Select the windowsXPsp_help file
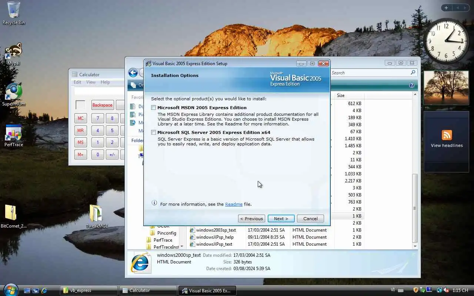This screenshot has height=296, width=474. pyautogui.click(x=211, y=237)
